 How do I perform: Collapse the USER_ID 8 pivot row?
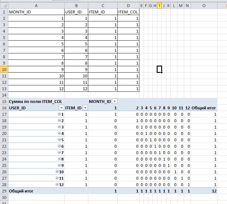pos(59,159)
